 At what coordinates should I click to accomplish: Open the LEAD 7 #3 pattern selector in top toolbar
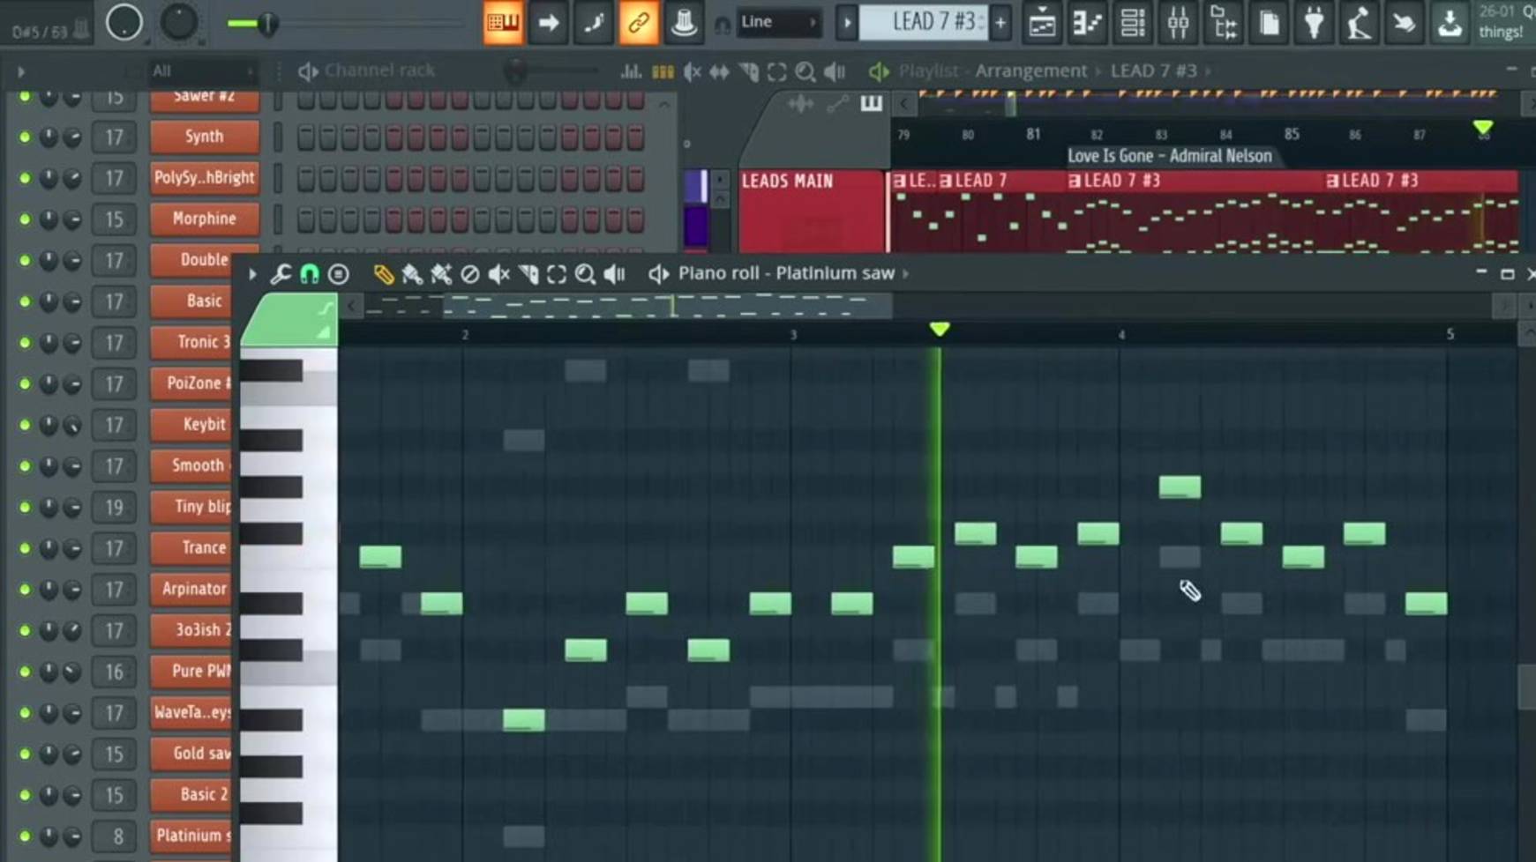pos(925,22)
